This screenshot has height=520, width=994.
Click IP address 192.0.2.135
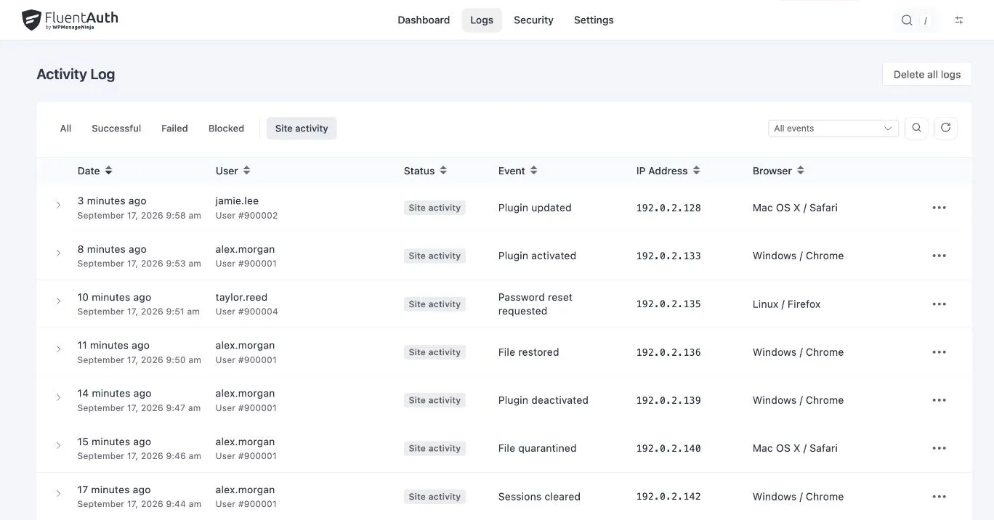point(668,304)
